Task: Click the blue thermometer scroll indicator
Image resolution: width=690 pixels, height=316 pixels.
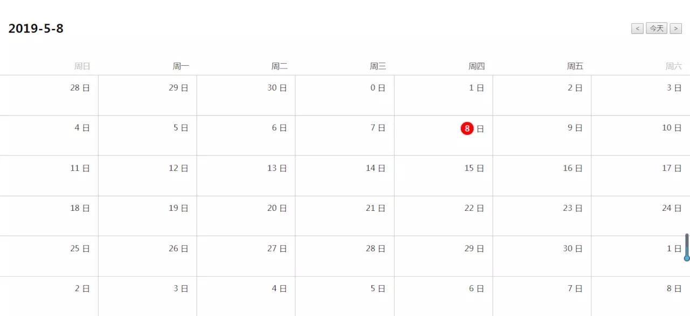Action: pyautogui.click(x=687, y=248)
